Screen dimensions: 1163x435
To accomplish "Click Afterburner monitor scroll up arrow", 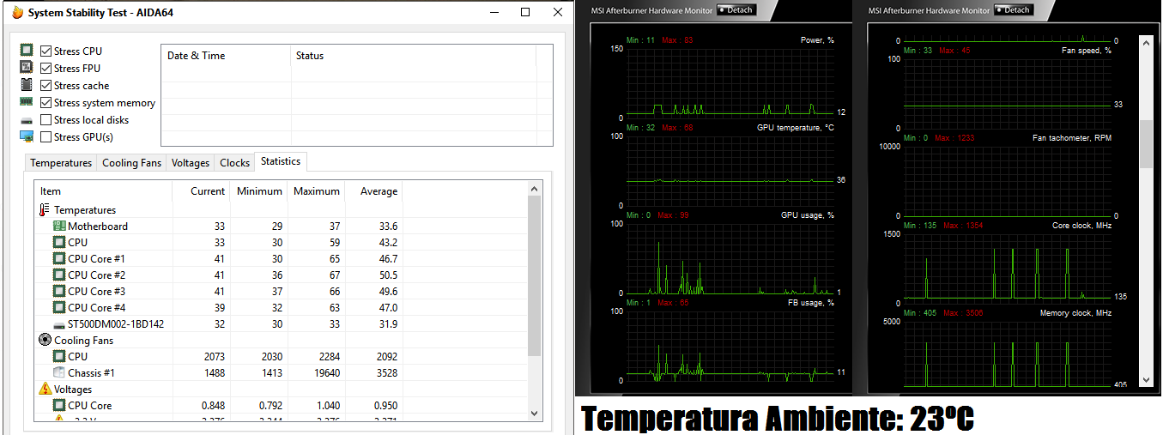I will (1146, 41).
